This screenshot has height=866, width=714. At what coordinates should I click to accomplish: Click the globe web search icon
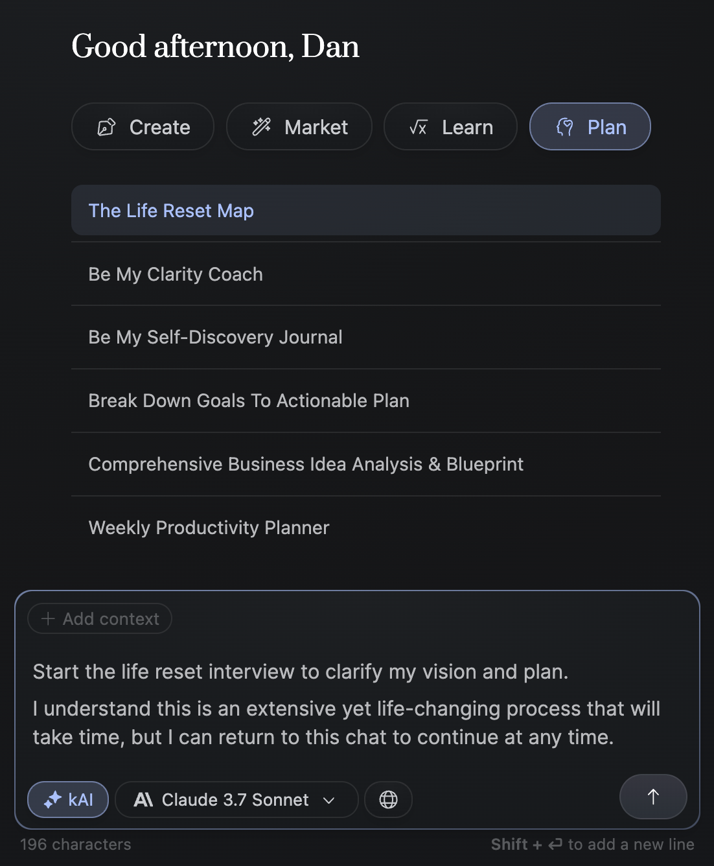pos(388,800)
